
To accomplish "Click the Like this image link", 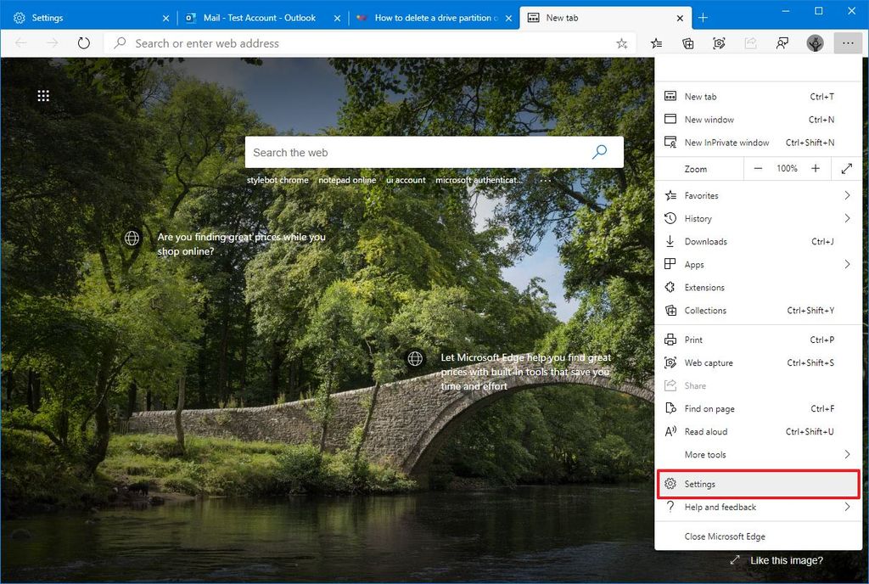I will click(787, 560).
